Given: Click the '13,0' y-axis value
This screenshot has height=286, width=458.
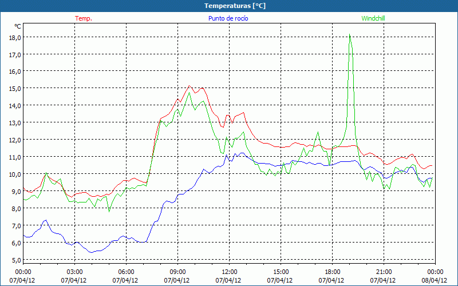Looking at the screenshot, I should click(15, 123).
